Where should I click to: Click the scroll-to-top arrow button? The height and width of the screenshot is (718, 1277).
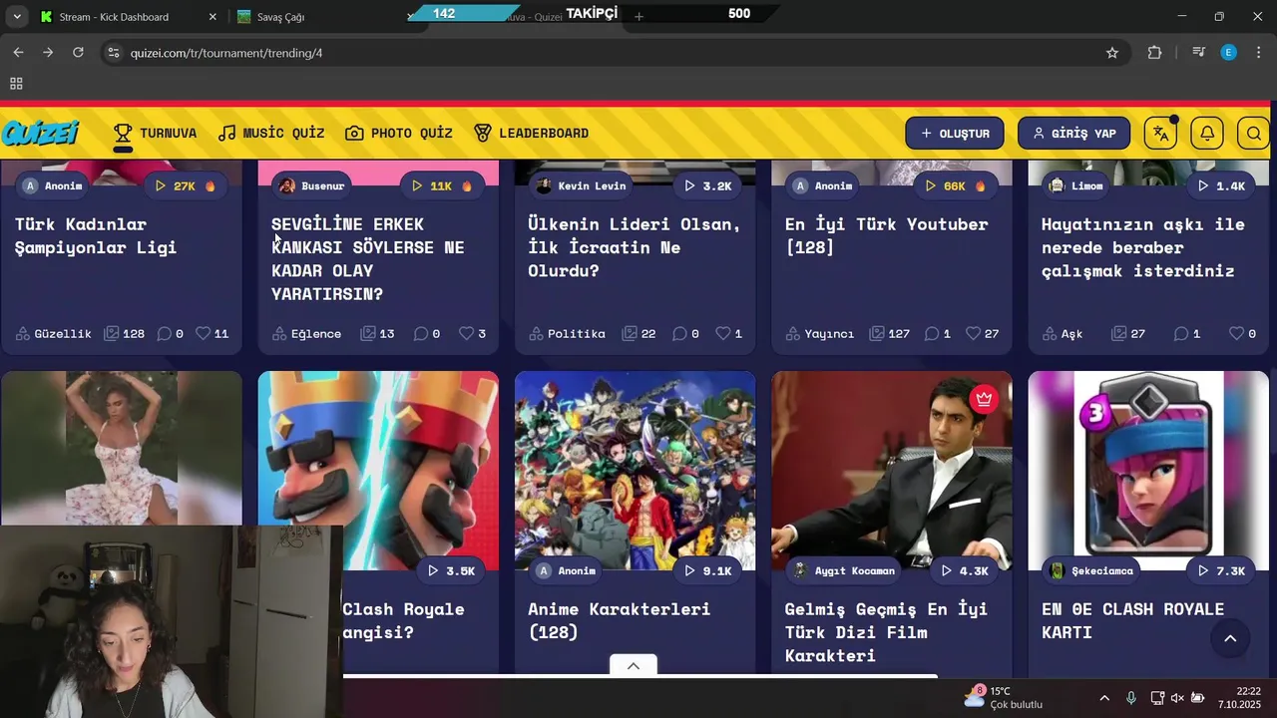[1230, 638]
